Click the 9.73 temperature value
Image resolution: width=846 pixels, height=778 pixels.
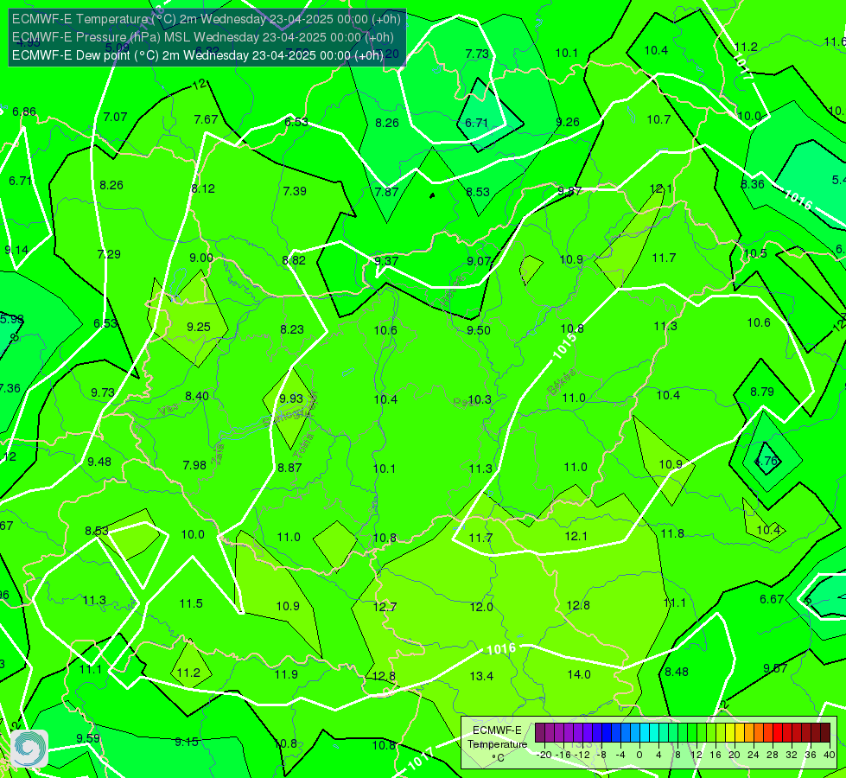[x=103, y=392]
